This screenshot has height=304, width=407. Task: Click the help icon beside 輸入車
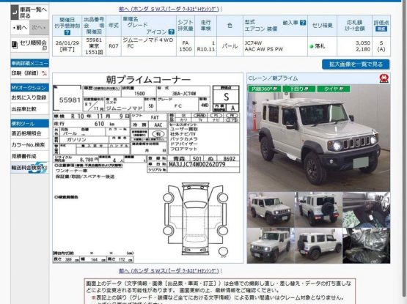(x=303, y=23)
